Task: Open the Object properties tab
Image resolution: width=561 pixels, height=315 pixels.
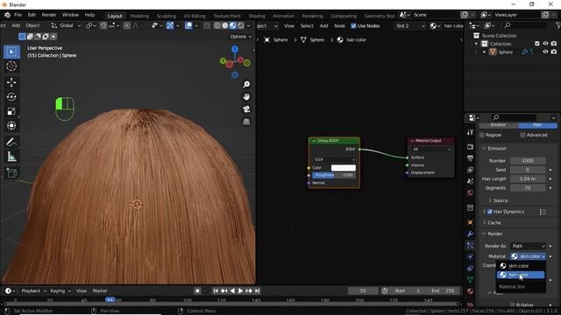Action: [x=470, y=222]
